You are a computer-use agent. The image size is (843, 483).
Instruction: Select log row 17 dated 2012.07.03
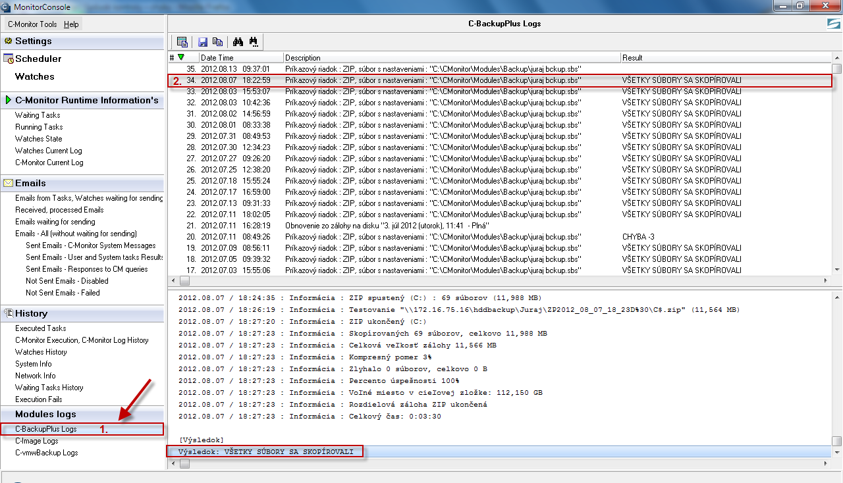[x=500, y=270]
